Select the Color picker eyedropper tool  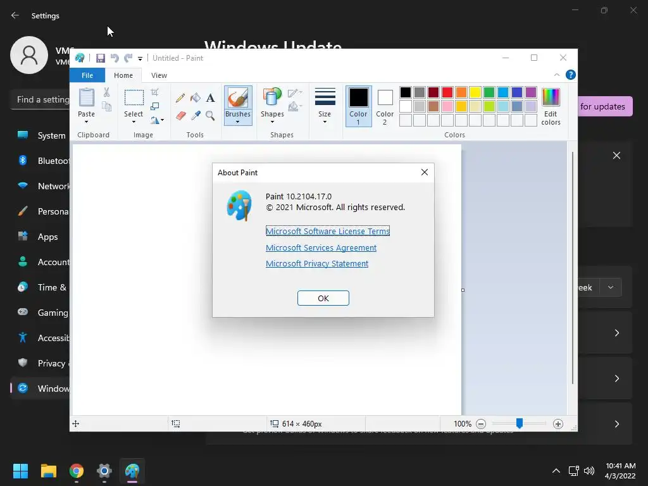point(195,116)
